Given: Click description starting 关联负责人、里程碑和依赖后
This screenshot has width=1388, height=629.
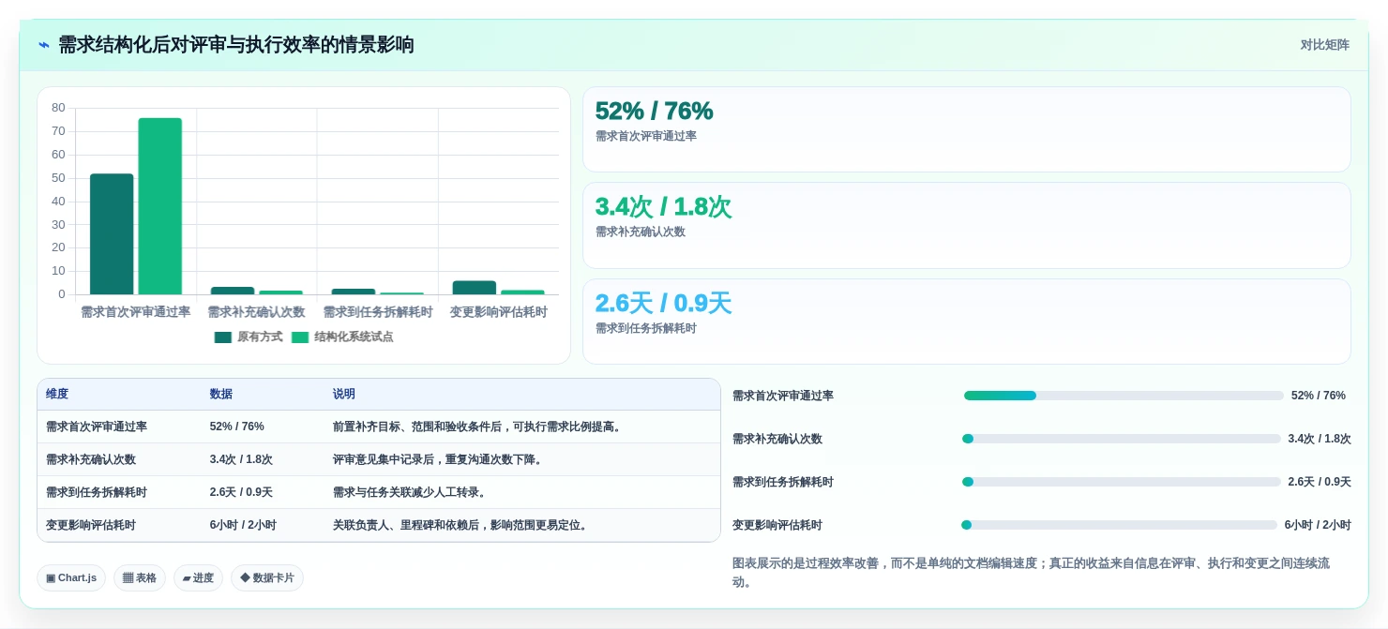Looking at the screenshot, I should (x=462, y=525).
